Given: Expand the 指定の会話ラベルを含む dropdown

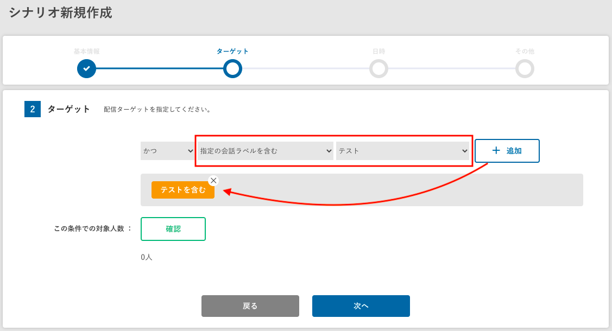Looking at the screenshot, I should pyautogui.click(x=265, y=151).
